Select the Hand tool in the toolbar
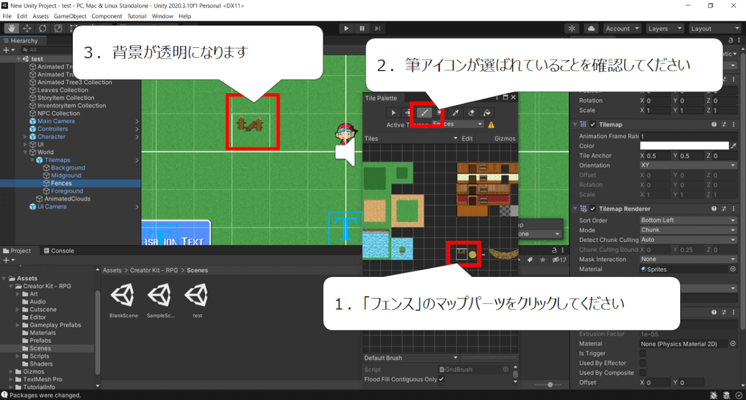746x400 pixels. (12, 28)
